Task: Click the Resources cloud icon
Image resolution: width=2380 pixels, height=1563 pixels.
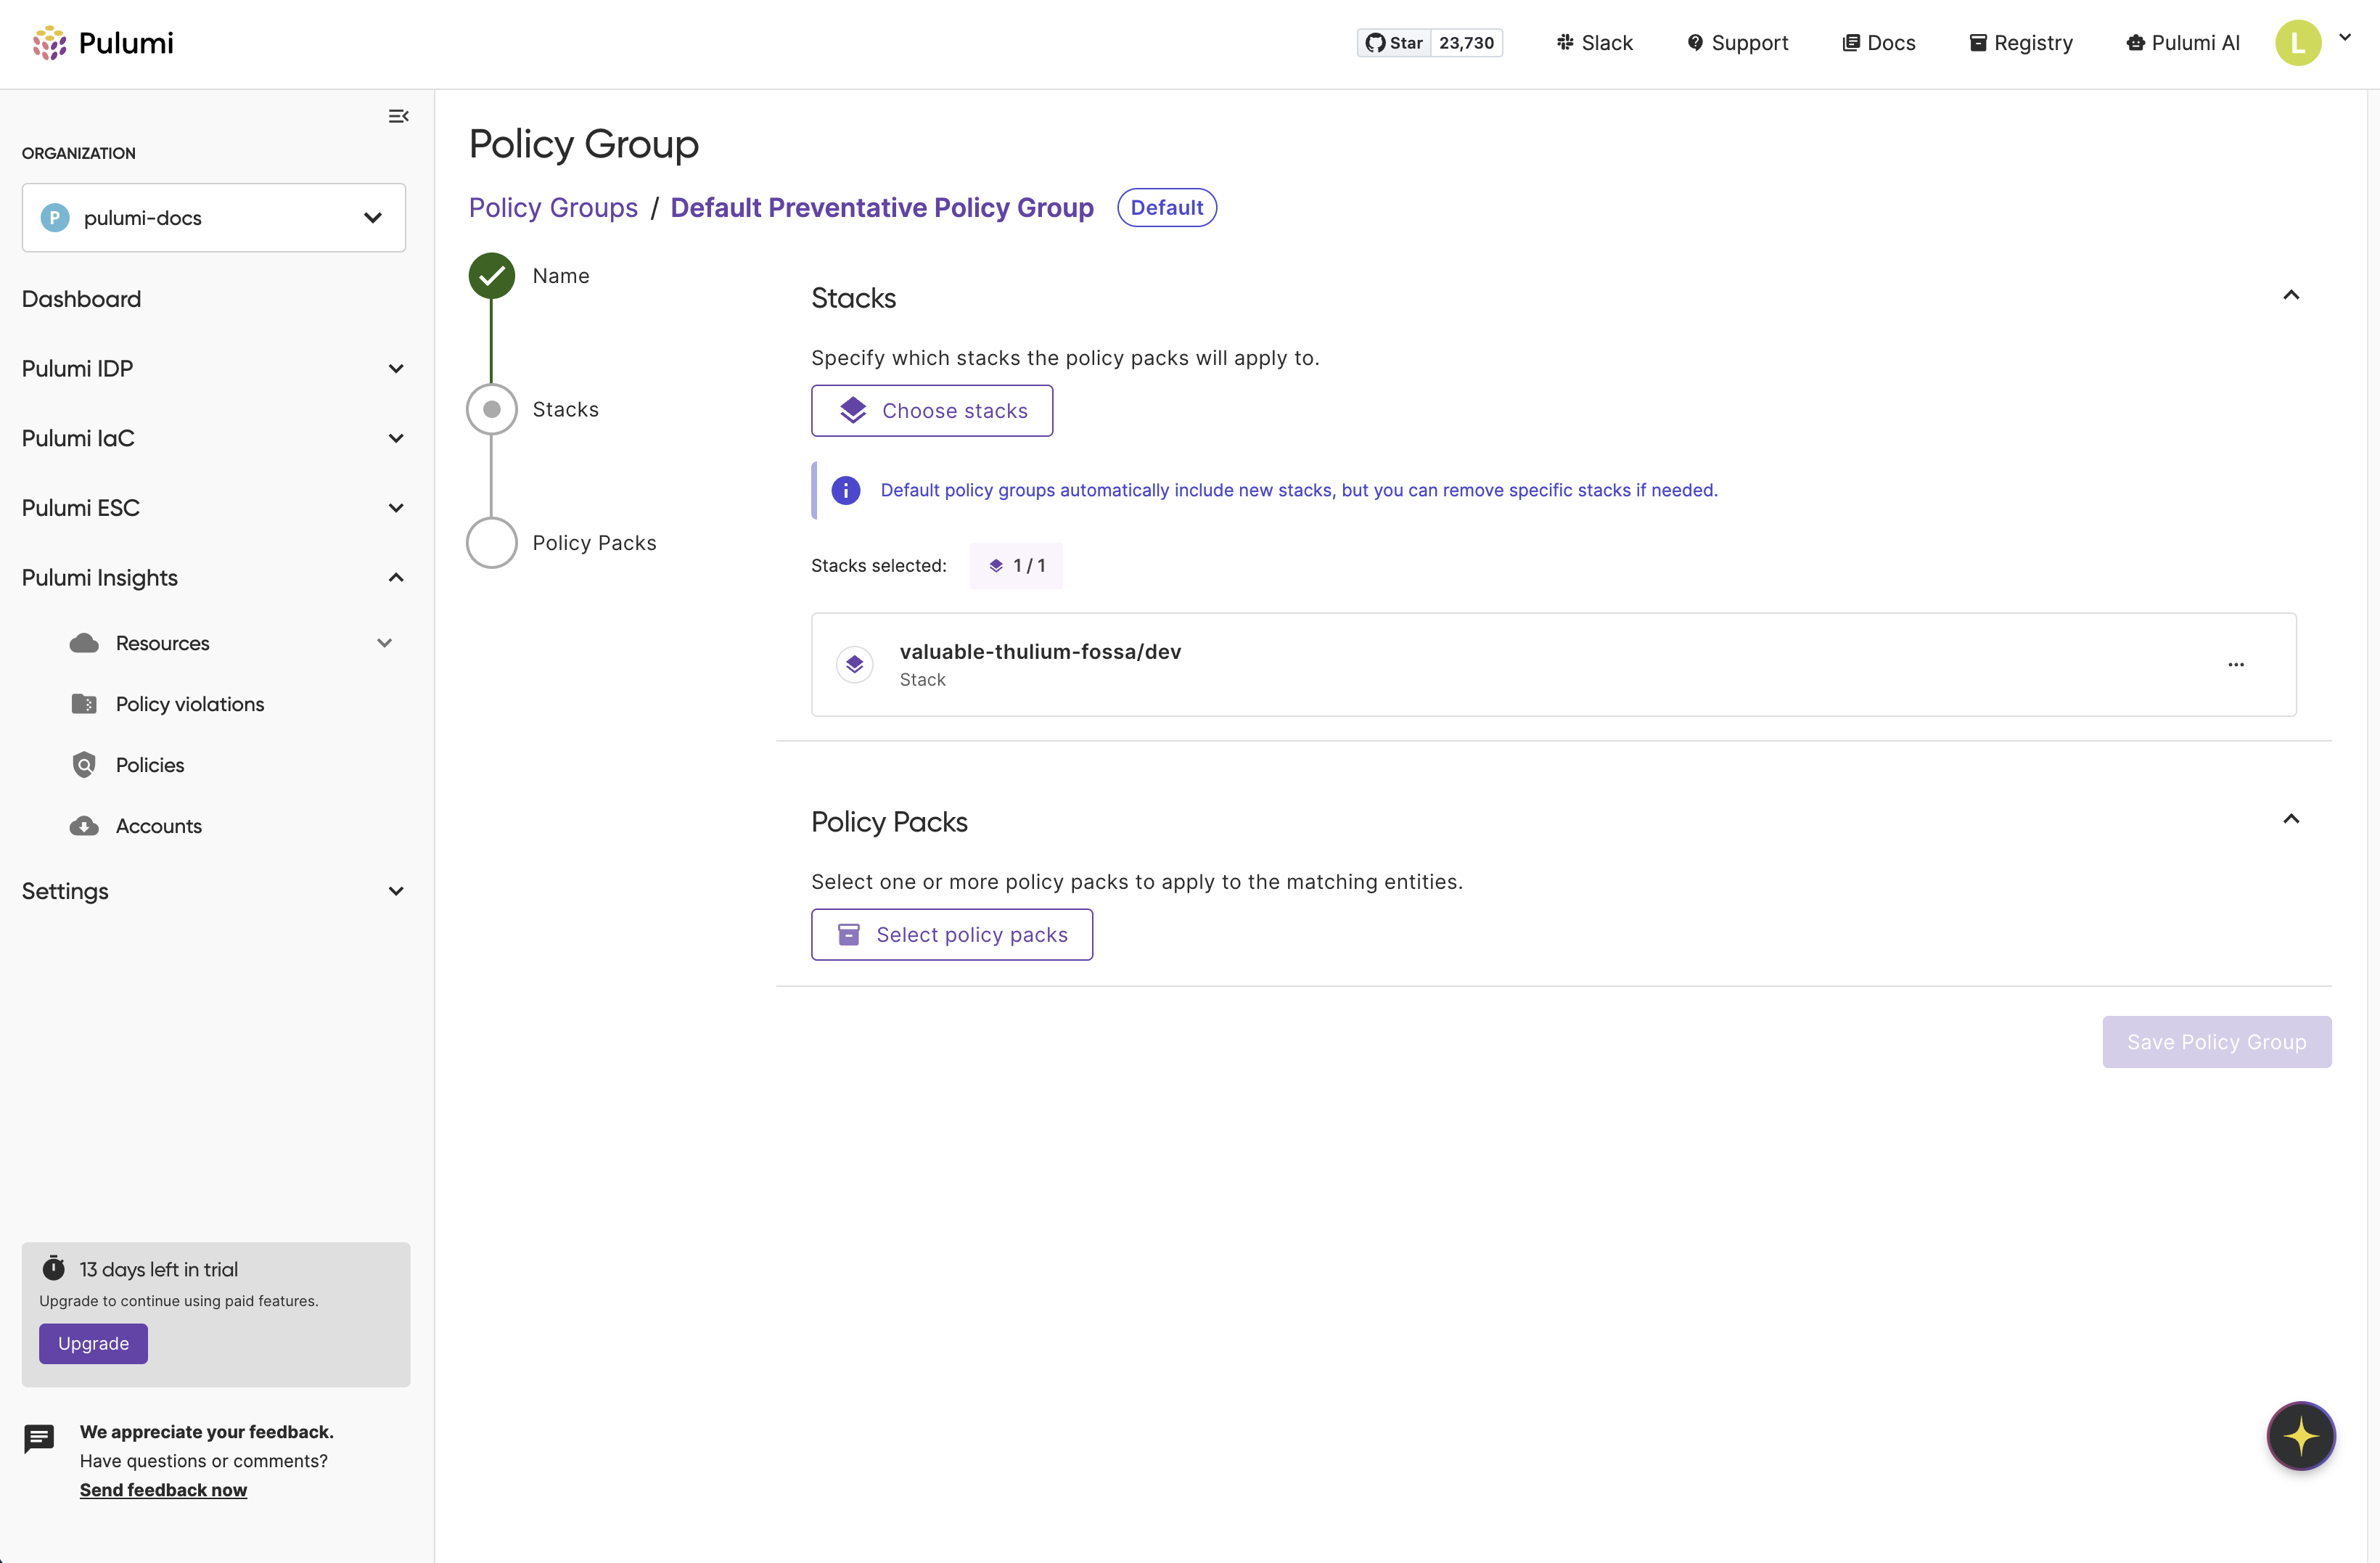Action: [x=84, y=643]
